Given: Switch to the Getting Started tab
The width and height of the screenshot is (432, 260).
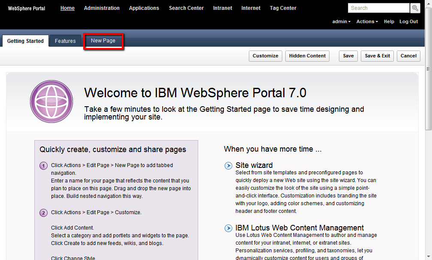Looking at the screenshot, I should 25,41.
